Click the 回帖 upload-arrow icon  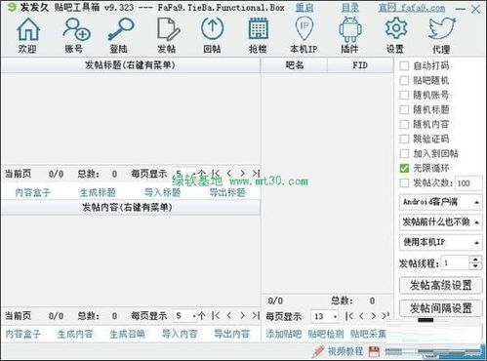[212, 29]
